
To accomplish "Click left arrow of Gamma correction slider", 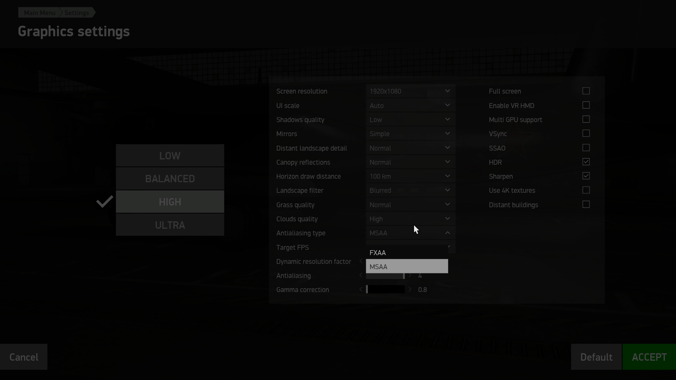I will point(361,290).
